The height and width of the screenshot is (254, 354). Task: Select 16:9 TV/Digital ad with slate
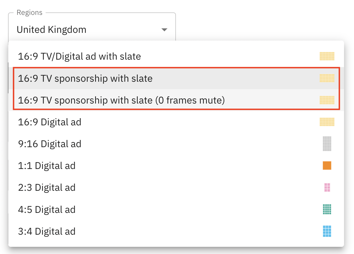click(x=79, y=56)
